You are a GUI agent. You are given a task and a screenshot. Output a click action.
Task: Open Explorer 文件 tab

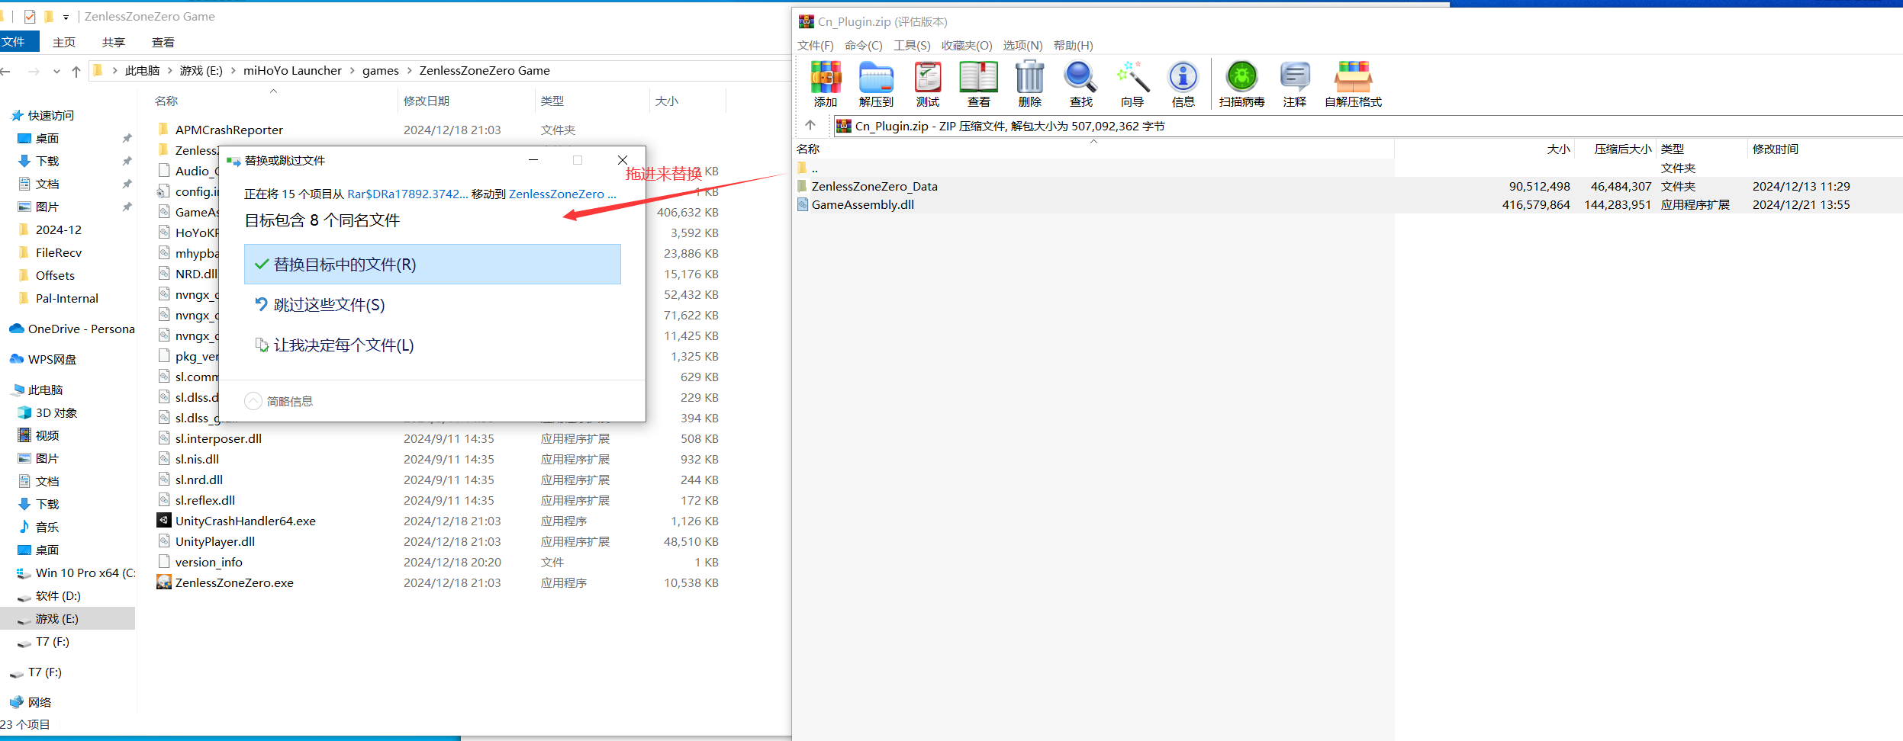point(14,42)
